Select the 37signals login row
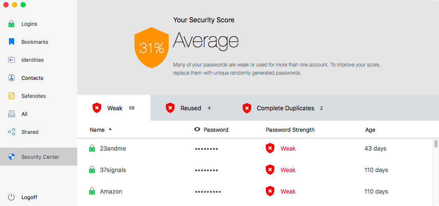 (255, 170)
